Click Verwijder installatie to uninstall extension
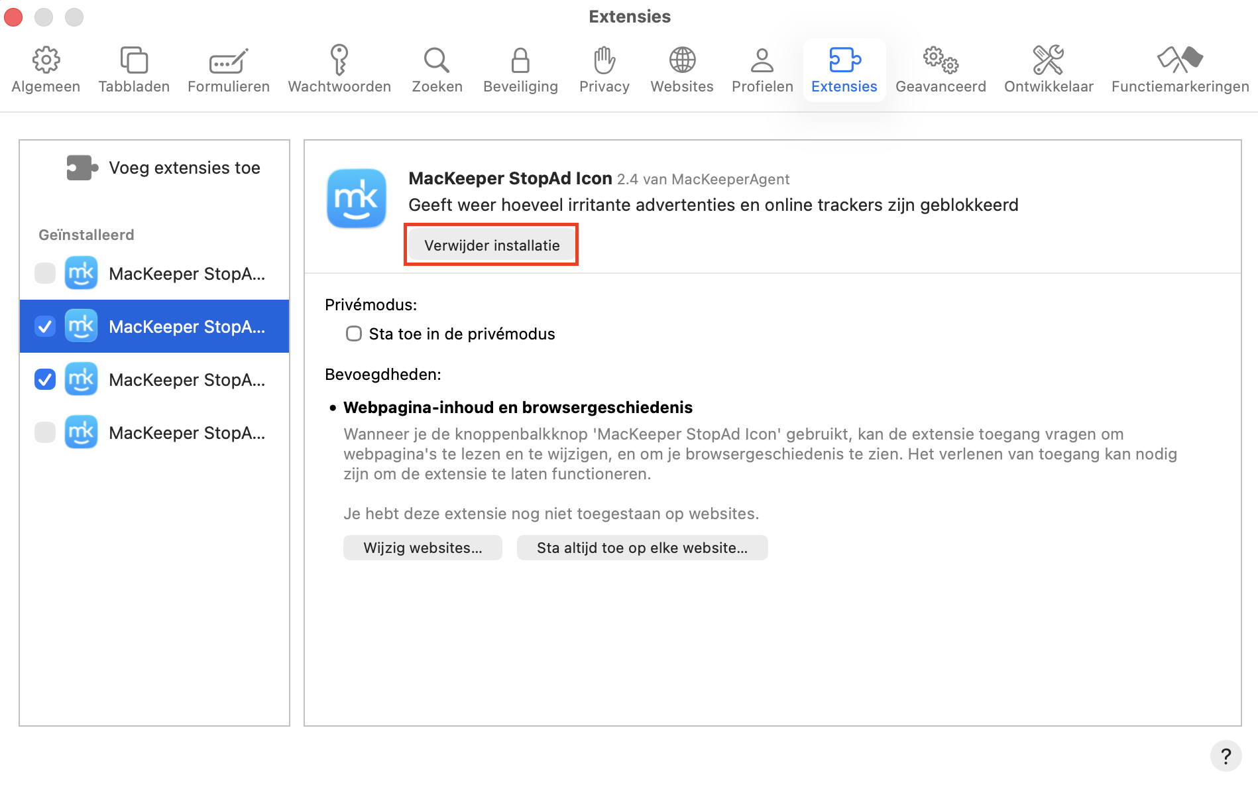1258x785 pixels. (x=490, y=245)
